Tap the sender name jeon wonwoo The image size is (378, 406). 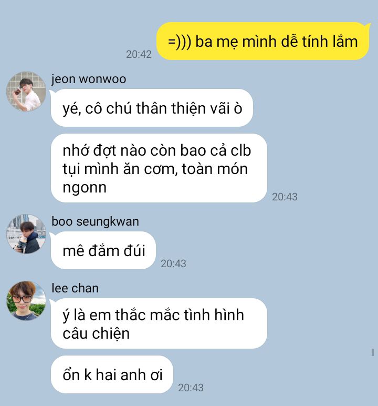[89, 79]
